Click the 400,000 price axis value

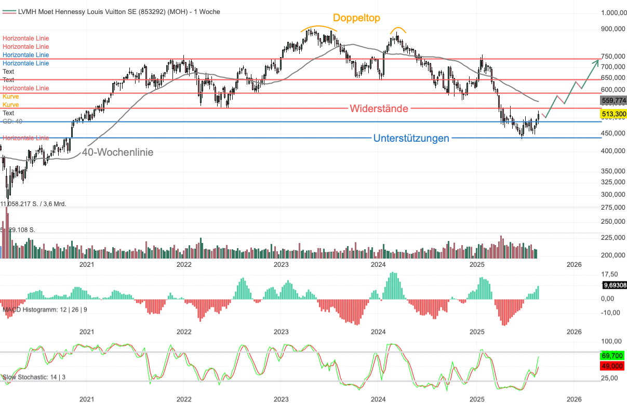[x=613, y=151]
